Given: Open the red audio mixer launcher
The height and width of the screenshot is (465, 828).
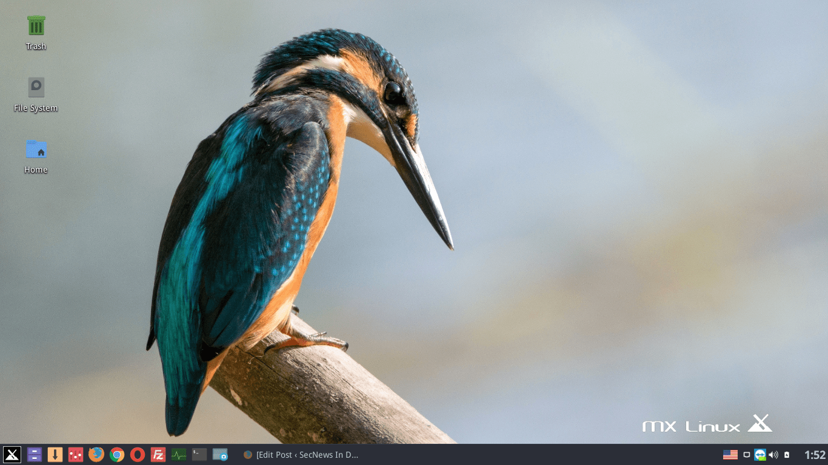Looking at the screenshot, I should 76,455.
